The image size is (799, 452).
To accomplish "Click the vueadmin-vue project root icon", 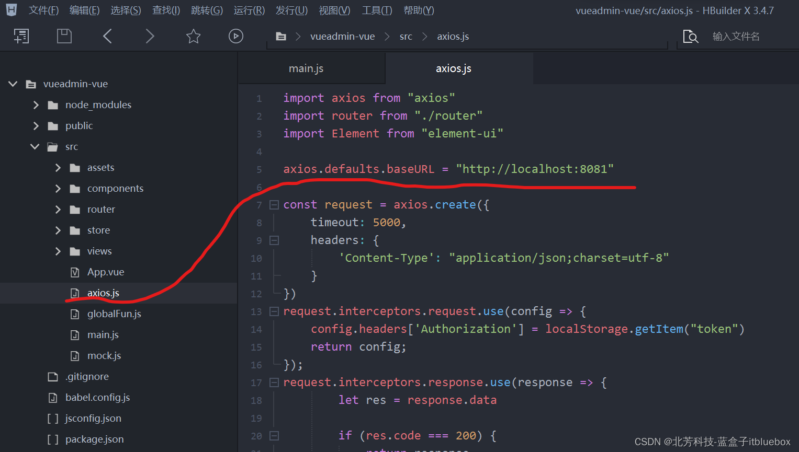I will 31,84.
